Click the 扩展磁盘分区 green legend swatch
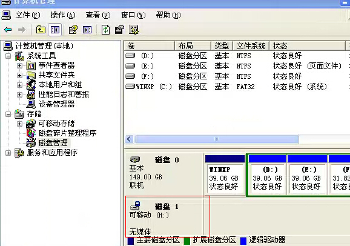Screen dimensions: 350x246 click(187, 241)
